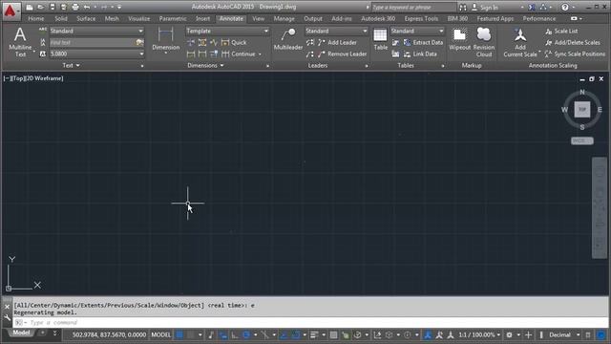Screen dimensions: 611x344
Task: Click Sync Scale Positions
Action: (575, 54)
